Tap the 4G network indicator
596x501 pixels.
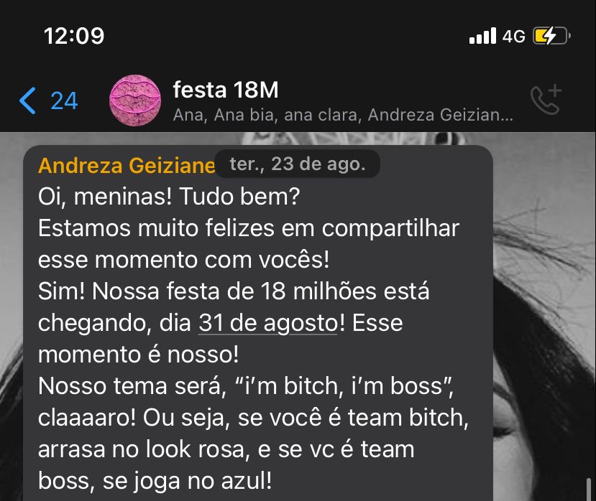[513, 37]
